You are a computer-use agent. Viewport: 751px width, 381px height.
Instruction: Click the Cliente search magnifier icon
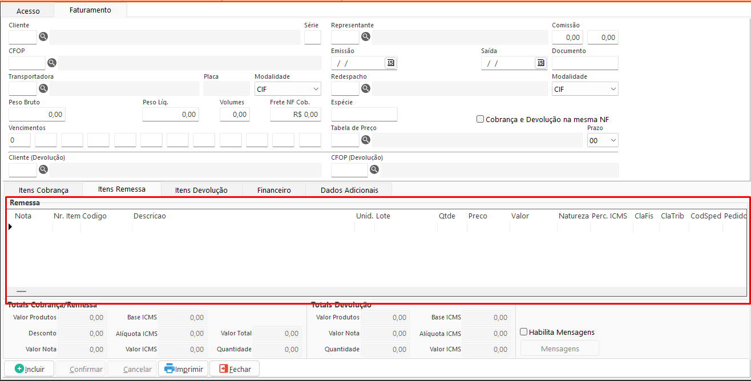[x=43, y=38]
